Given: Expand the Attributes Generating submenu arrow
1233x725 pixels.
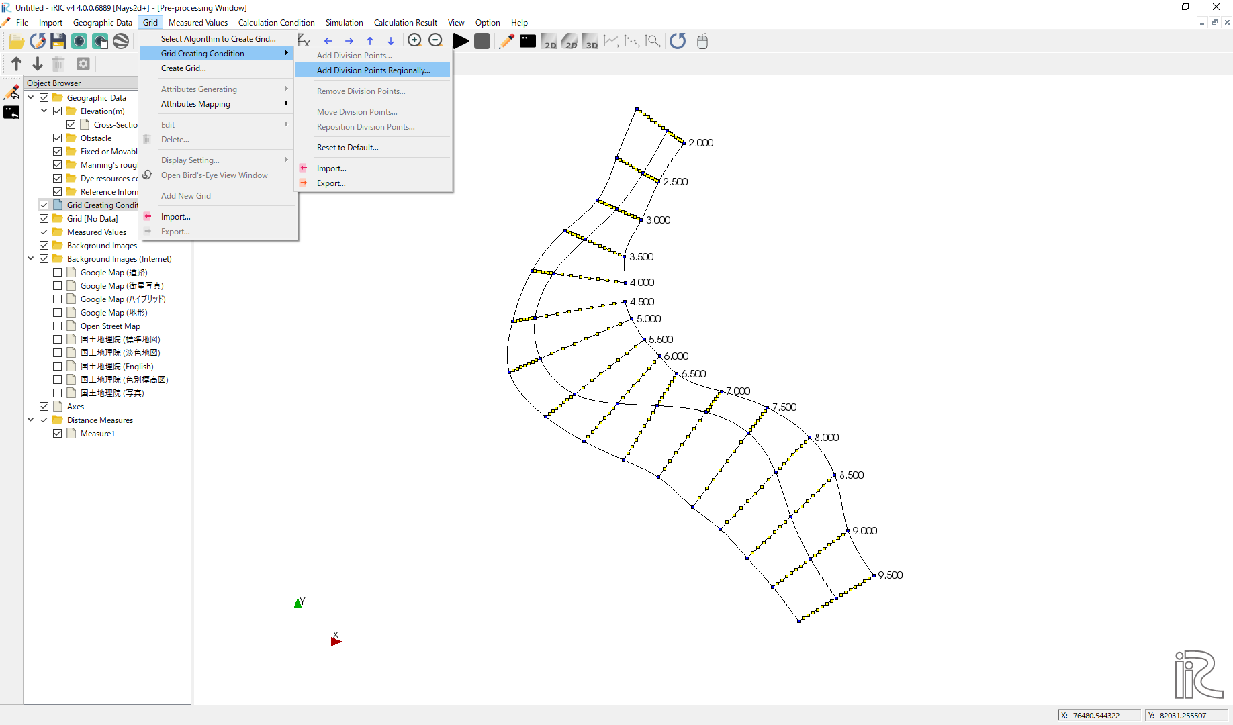Looking at the screenshot, I should click(x=287, y=89).
